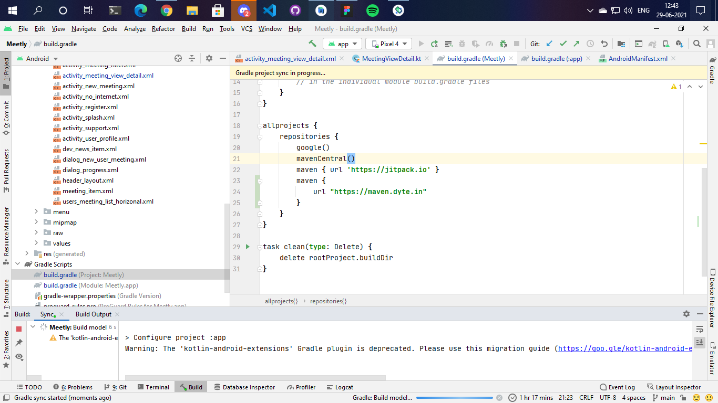Collapse the Gradle Scripts node
The image size is (718, 403).
click(17, 264)
